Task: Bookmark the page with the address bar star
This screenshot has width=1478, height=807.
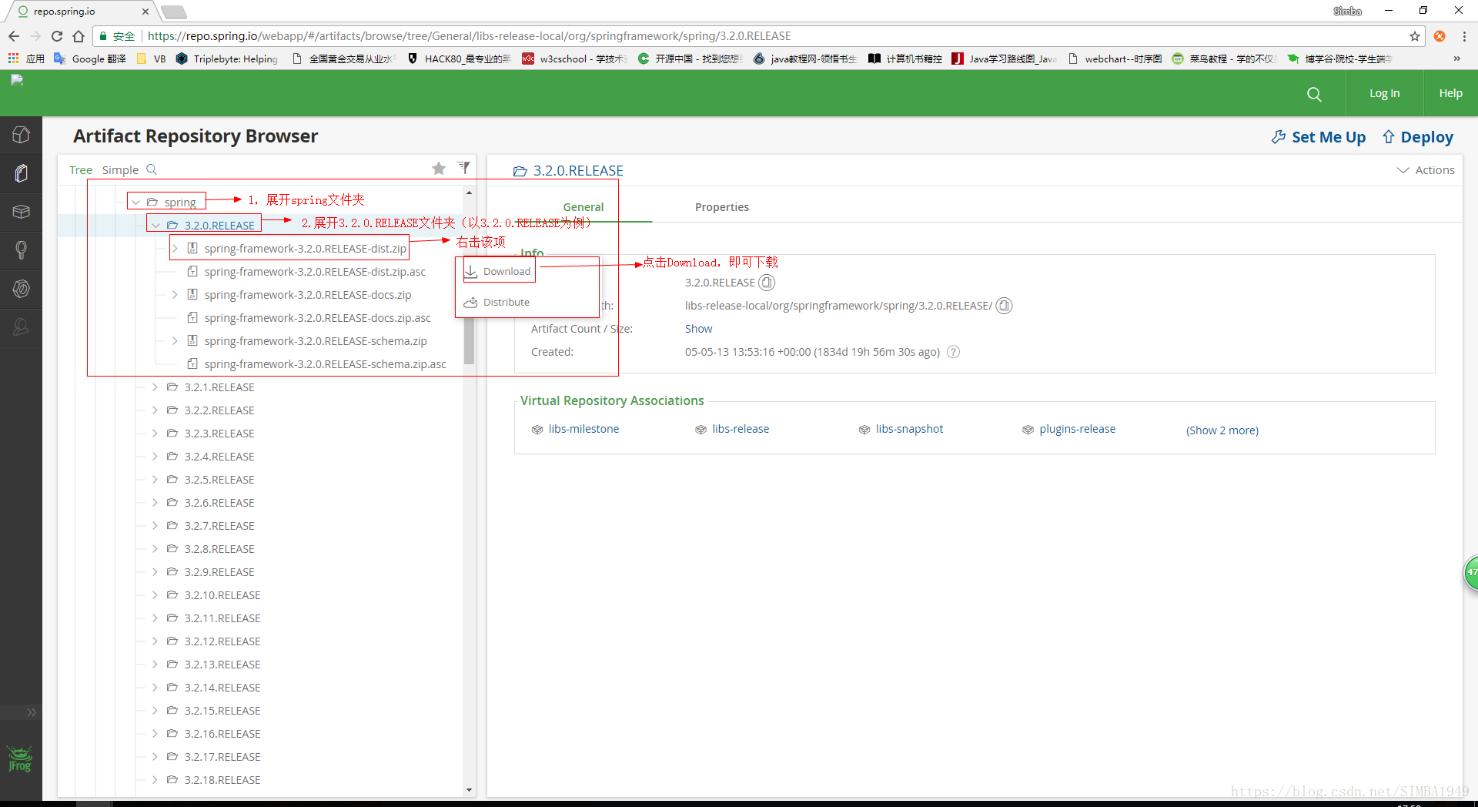Action: click(x=1415, y=36)
